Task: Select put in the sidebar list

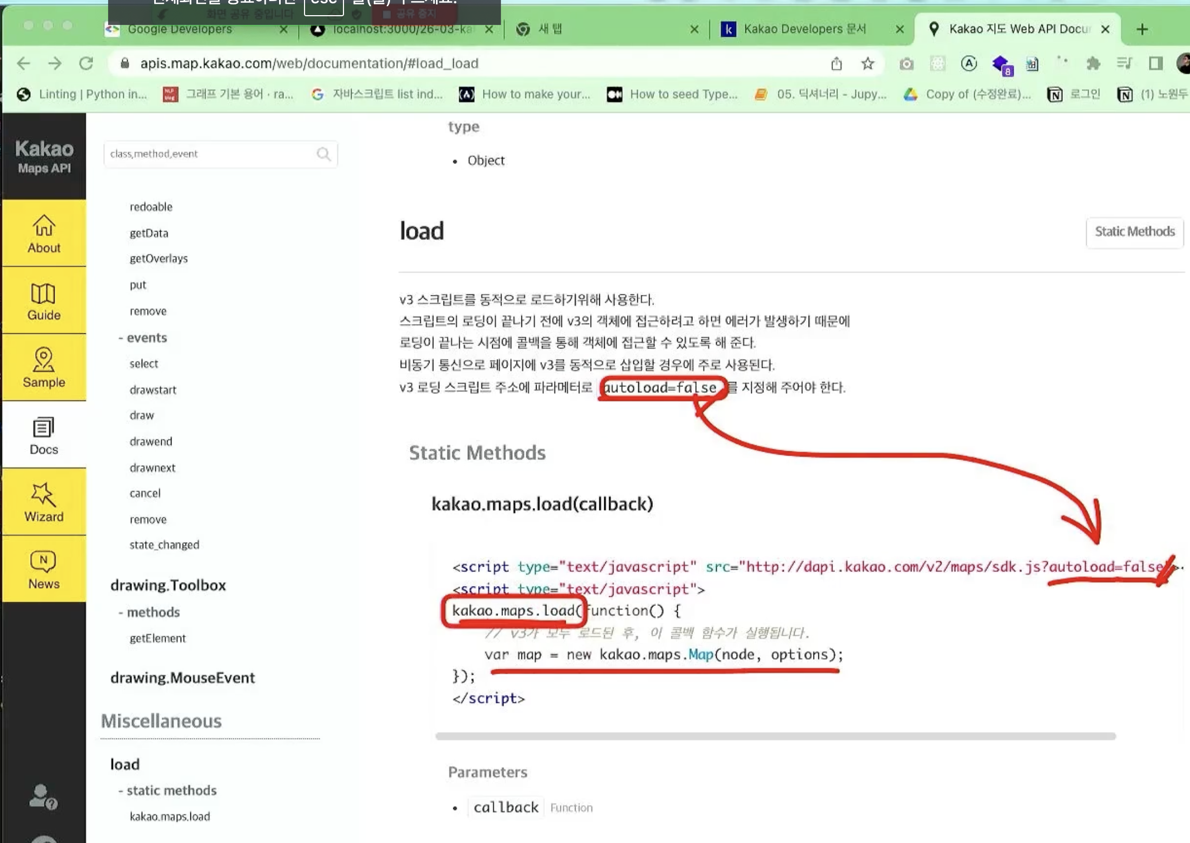Action: click(x=138, y=285)
